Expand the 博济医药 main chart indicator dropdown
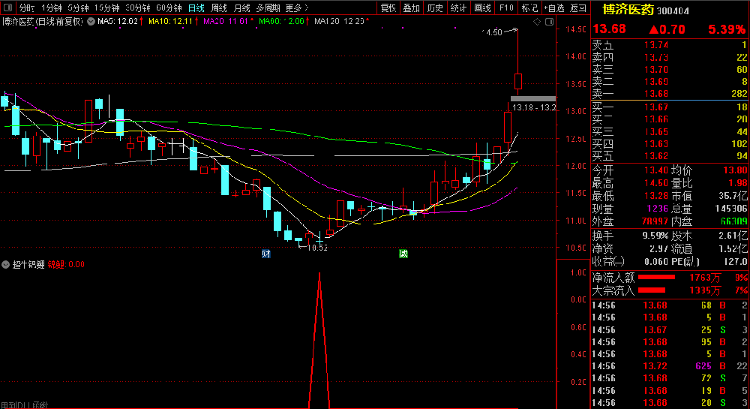The height and width of the screenshot is (409, 750). click(91, 22)
